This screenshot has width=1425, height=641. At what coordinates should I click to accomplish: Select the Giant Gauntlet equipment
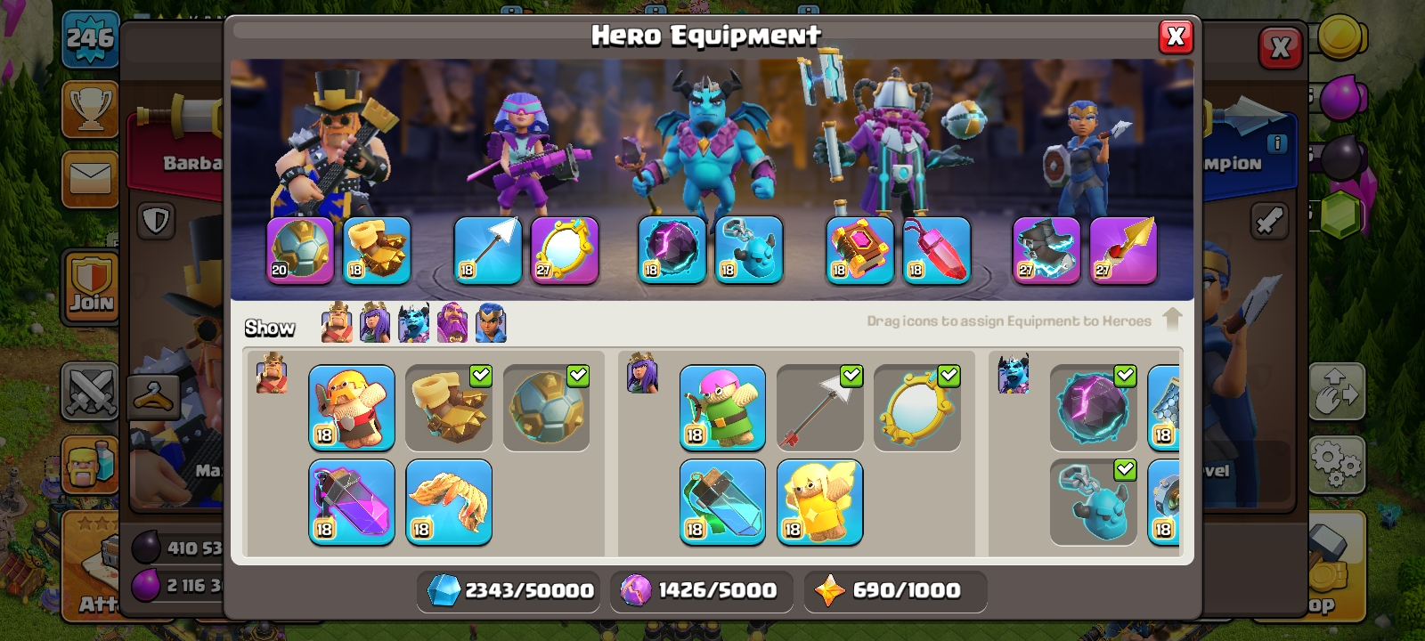449,502
